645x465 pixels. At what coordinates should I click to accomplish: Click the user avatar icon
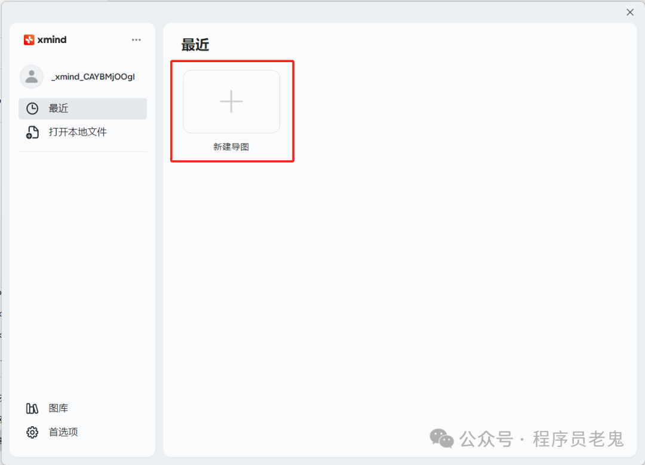(32, 77)
